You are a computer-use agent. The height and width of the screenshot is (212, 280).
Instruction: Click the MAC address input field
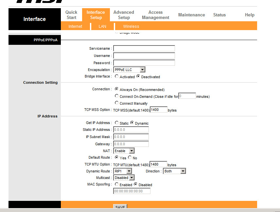pyautogui.click(x=132, y=191)
